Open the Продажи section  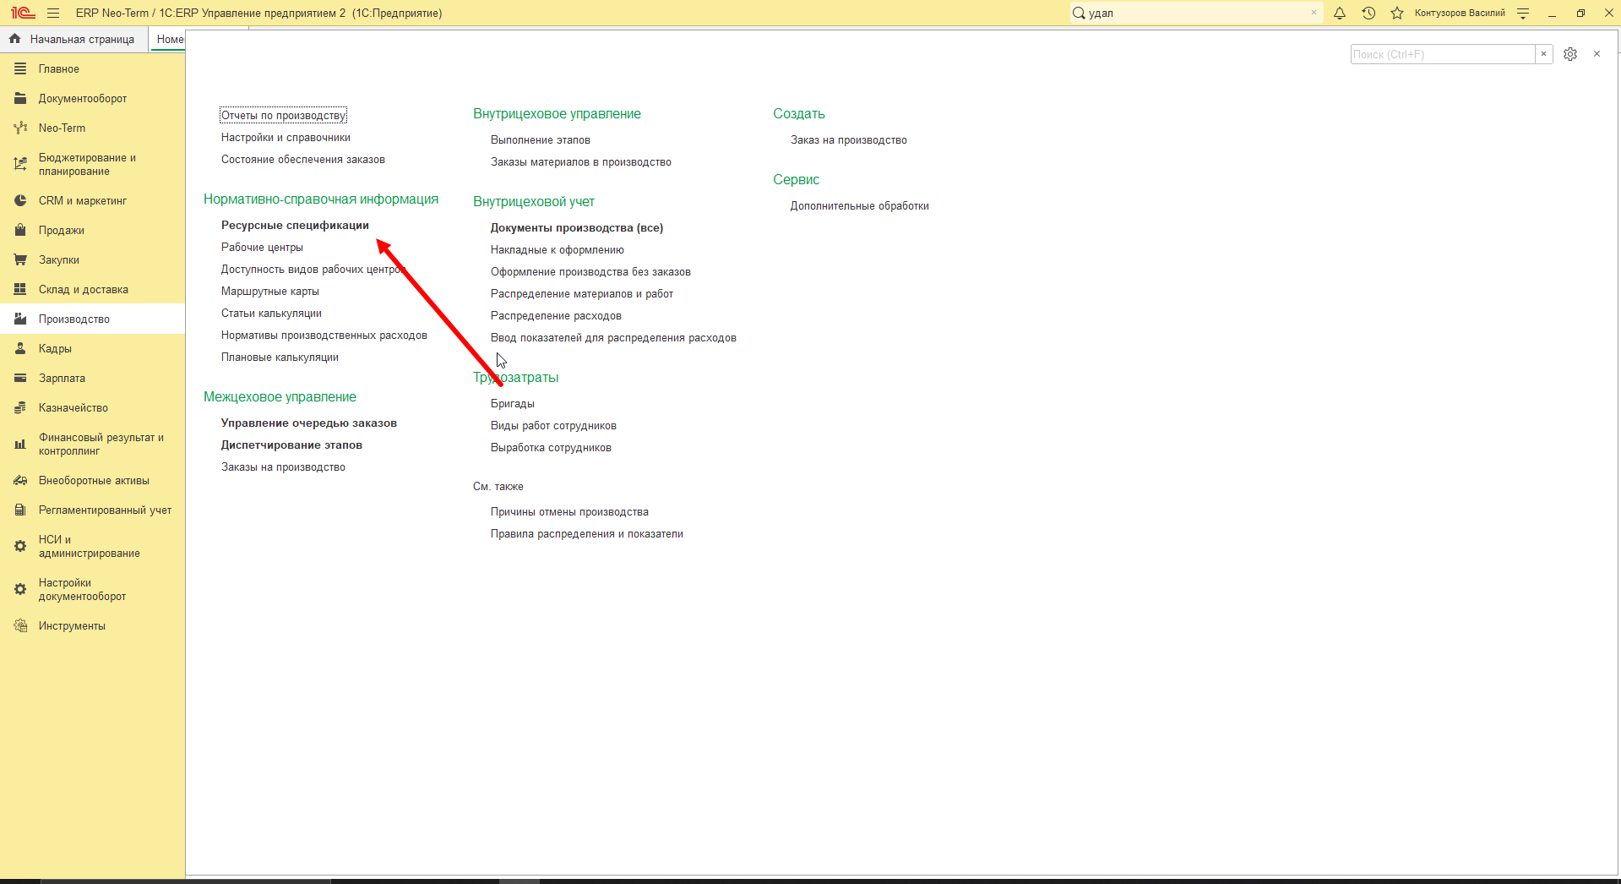[92, 231]
